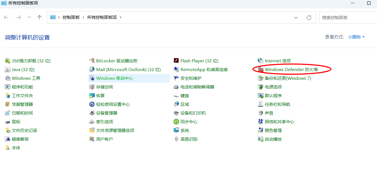Click the 字体 fonts folder icon
Image resolution: width=377 pixels, height=189 pixels.
pos(8,148)
